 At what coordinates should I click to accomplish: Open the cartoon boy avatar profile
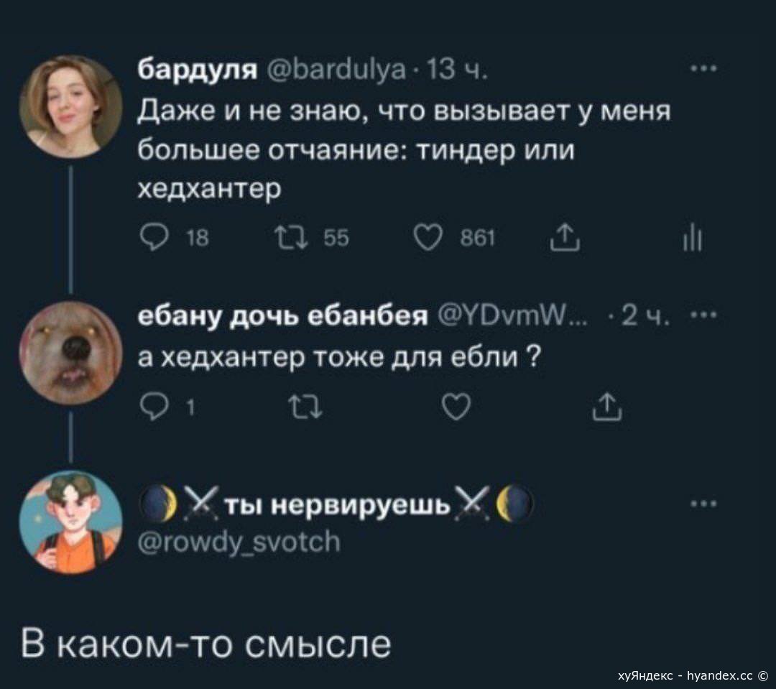click(70, 522)
